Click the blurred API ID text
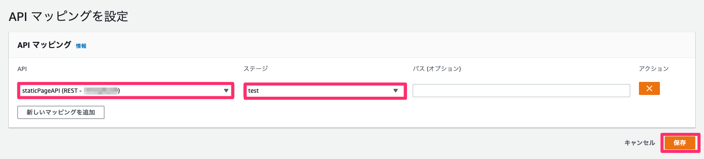704x159 pixels. [x=101, y=91]
